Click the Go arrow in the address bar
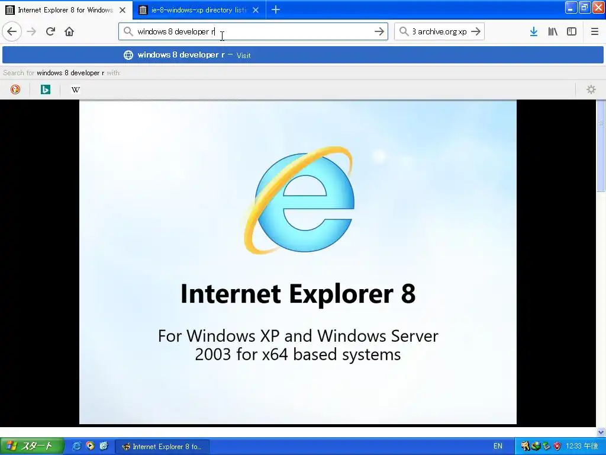Screen dimensions: 606x455 click(x=379, y=31)
